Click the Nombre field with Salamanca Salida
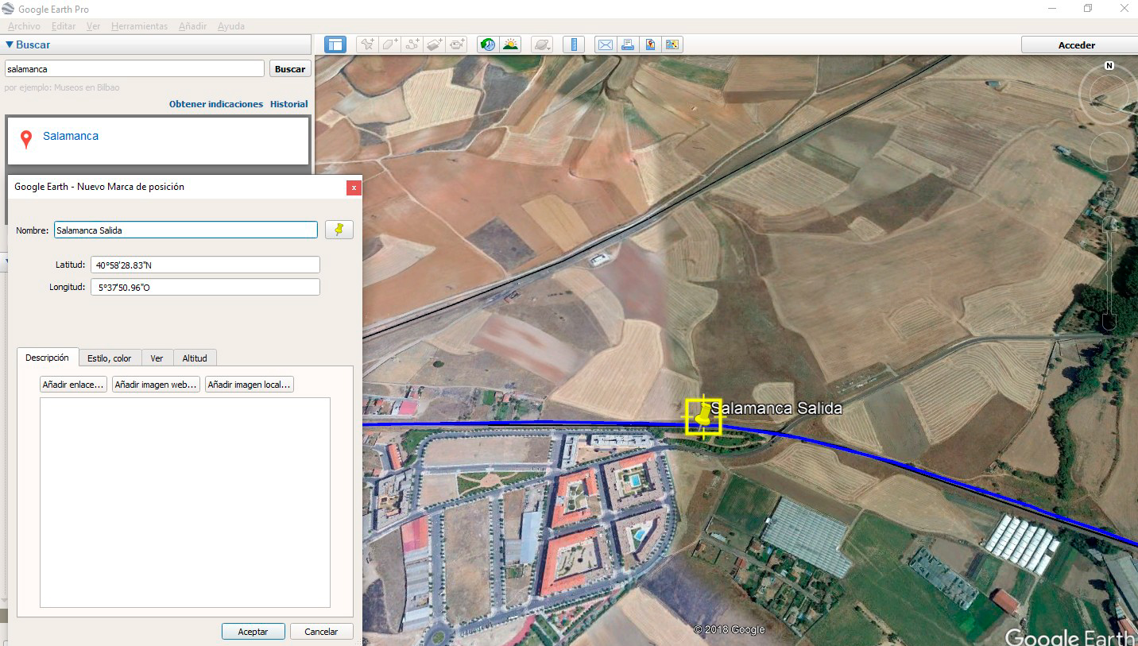Image resolution: width=1138 pixels, height=646 pixels. click(x=185, y=230)
